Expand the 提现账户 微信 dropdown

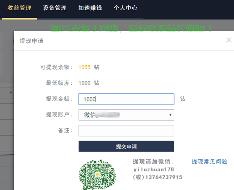click(126, 115)
